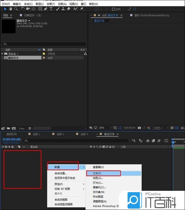Select the Puppet Pin tool

click(x=82, y=9)
